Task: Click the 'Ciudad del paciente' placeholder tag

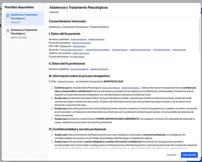Action: tap(120, 50)
